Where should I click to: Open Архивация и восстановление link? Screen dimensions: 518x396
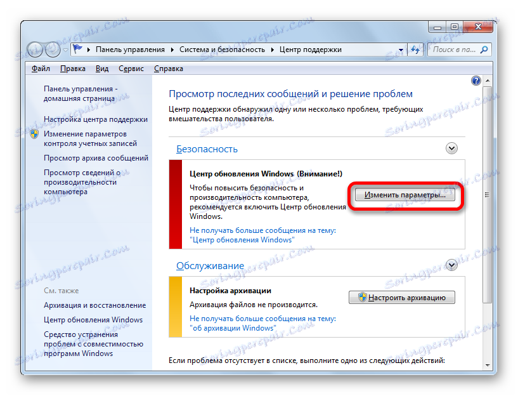[95, 305]
